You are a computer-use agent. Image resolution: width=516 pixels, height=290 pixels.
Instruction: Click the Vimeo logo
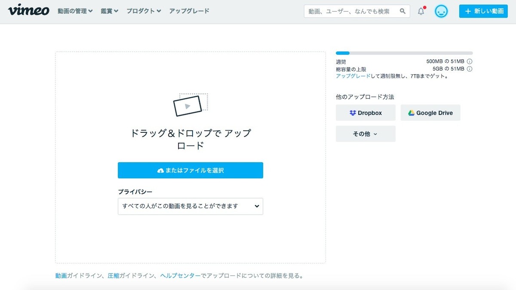(x=28, y=11)
